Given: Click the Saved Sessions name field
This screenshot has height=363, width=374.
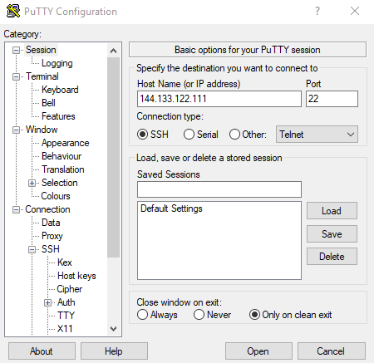Looking at the screenshot, I should pyautogui.click(x=219, y=189).
